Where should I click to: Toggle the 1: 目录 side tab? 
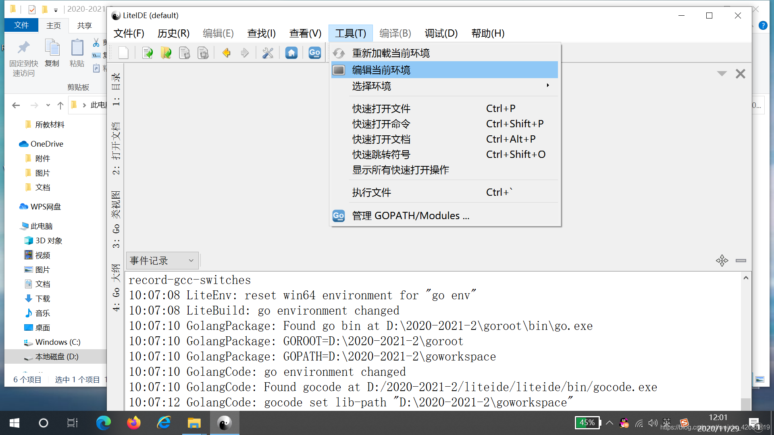[116, 89]
